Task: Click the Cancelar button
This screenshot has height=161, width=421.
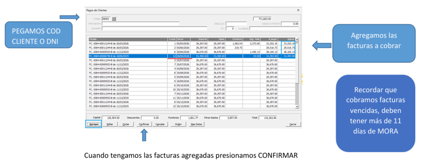Action: 160,124
